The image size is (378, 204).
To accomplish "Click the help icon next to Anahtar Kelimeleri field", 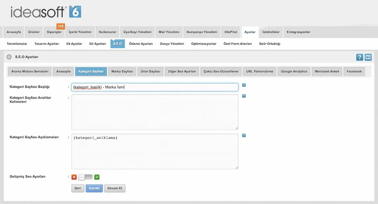I will pyautogui.click(x=244, y=96).
